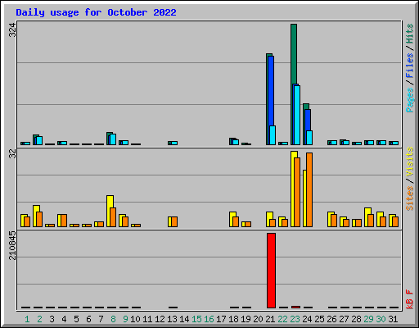Click green day label 22 on the x-axis
This screenshot has height=328, width=419.
(x=282, y=319)
